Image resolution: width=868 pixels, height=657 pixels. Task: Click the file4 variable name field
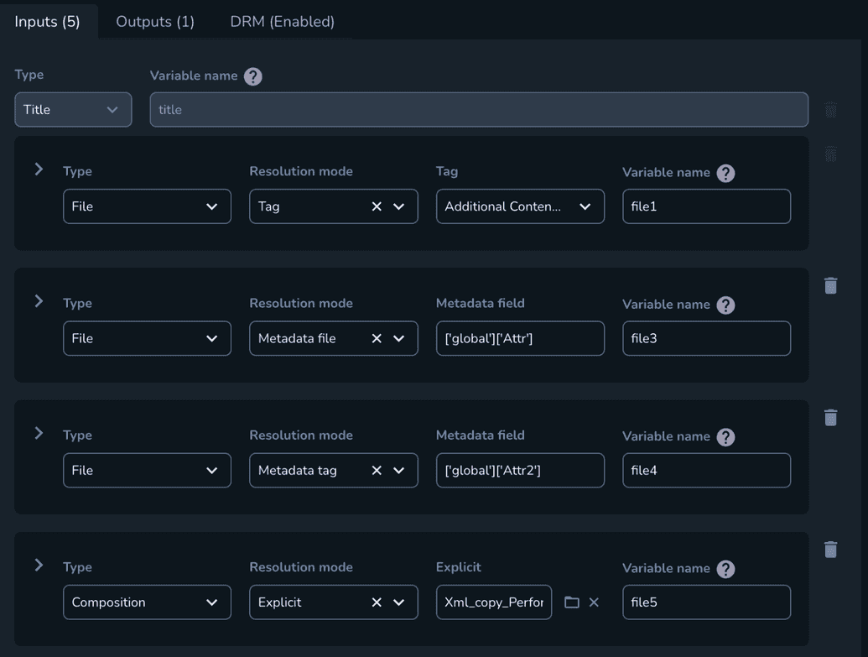(706, 471)
